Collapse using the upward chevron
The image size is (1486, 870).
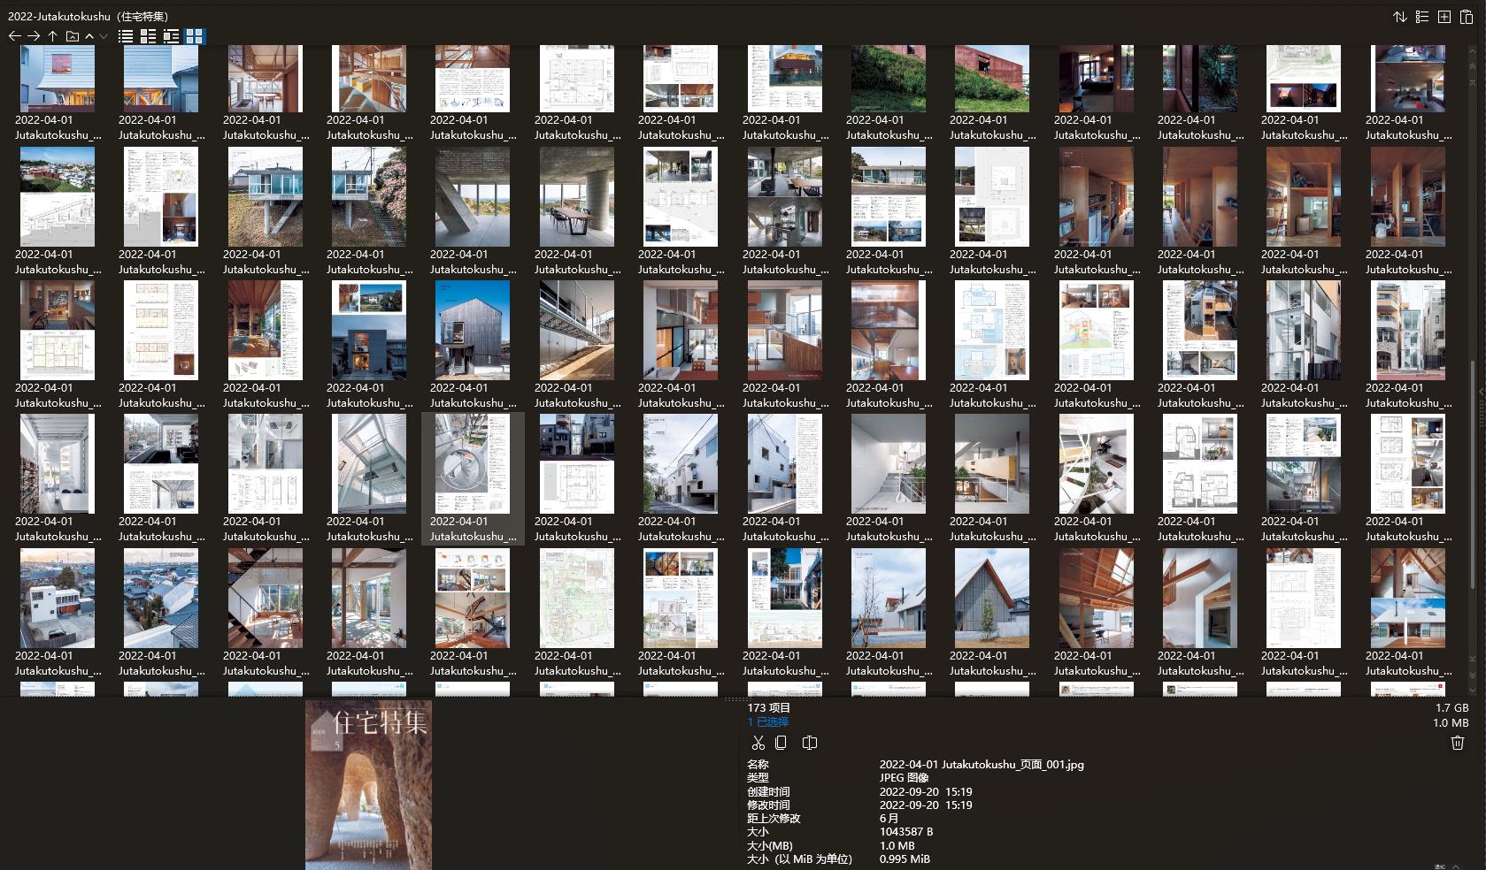pyautogui.click(x=89, y=36)
